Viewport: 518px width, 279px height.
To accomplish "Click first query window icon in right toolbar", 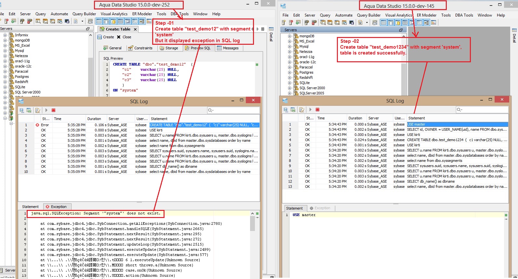I will coord(323,22).
